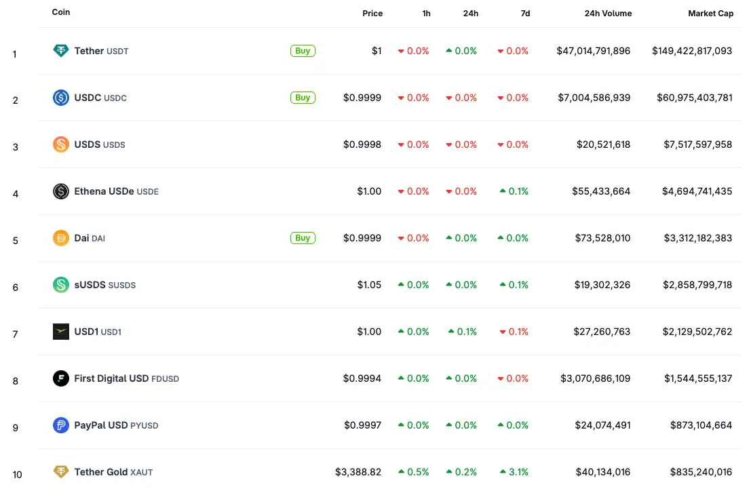This screenshot has width=751, height=493.
Task: Select First Digital USD price $0.9994
Action: pyautogui.click(x=362, y=378)
